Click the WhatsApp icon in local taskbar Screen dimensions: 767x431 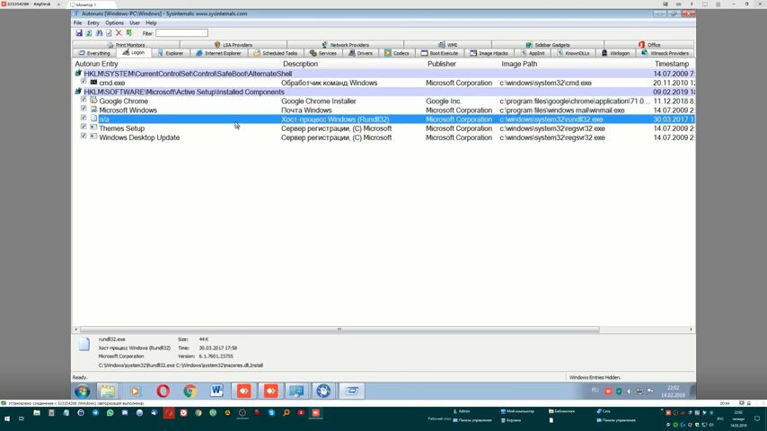coord(110,413)
